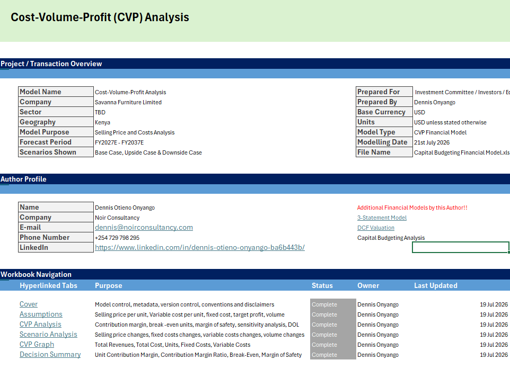Click the 19 Jul 2026 date in Cover row
This screenshot has width=510, height=369.
coord(494,304)
